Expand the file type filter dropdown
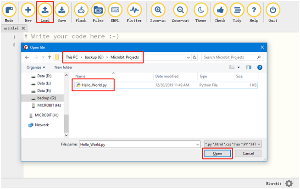The image size is (300, 189). 260,144
